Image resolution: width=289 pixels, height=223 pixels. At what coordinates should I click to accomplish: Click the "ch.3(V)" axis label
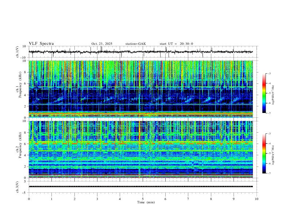[x=18, y=187]
